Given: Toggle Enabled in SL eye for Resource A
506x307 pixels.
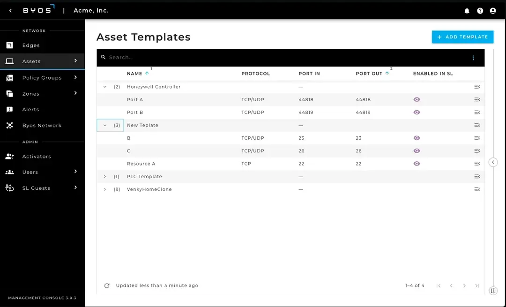Looking at the screenshot, I should coord(417,164).
